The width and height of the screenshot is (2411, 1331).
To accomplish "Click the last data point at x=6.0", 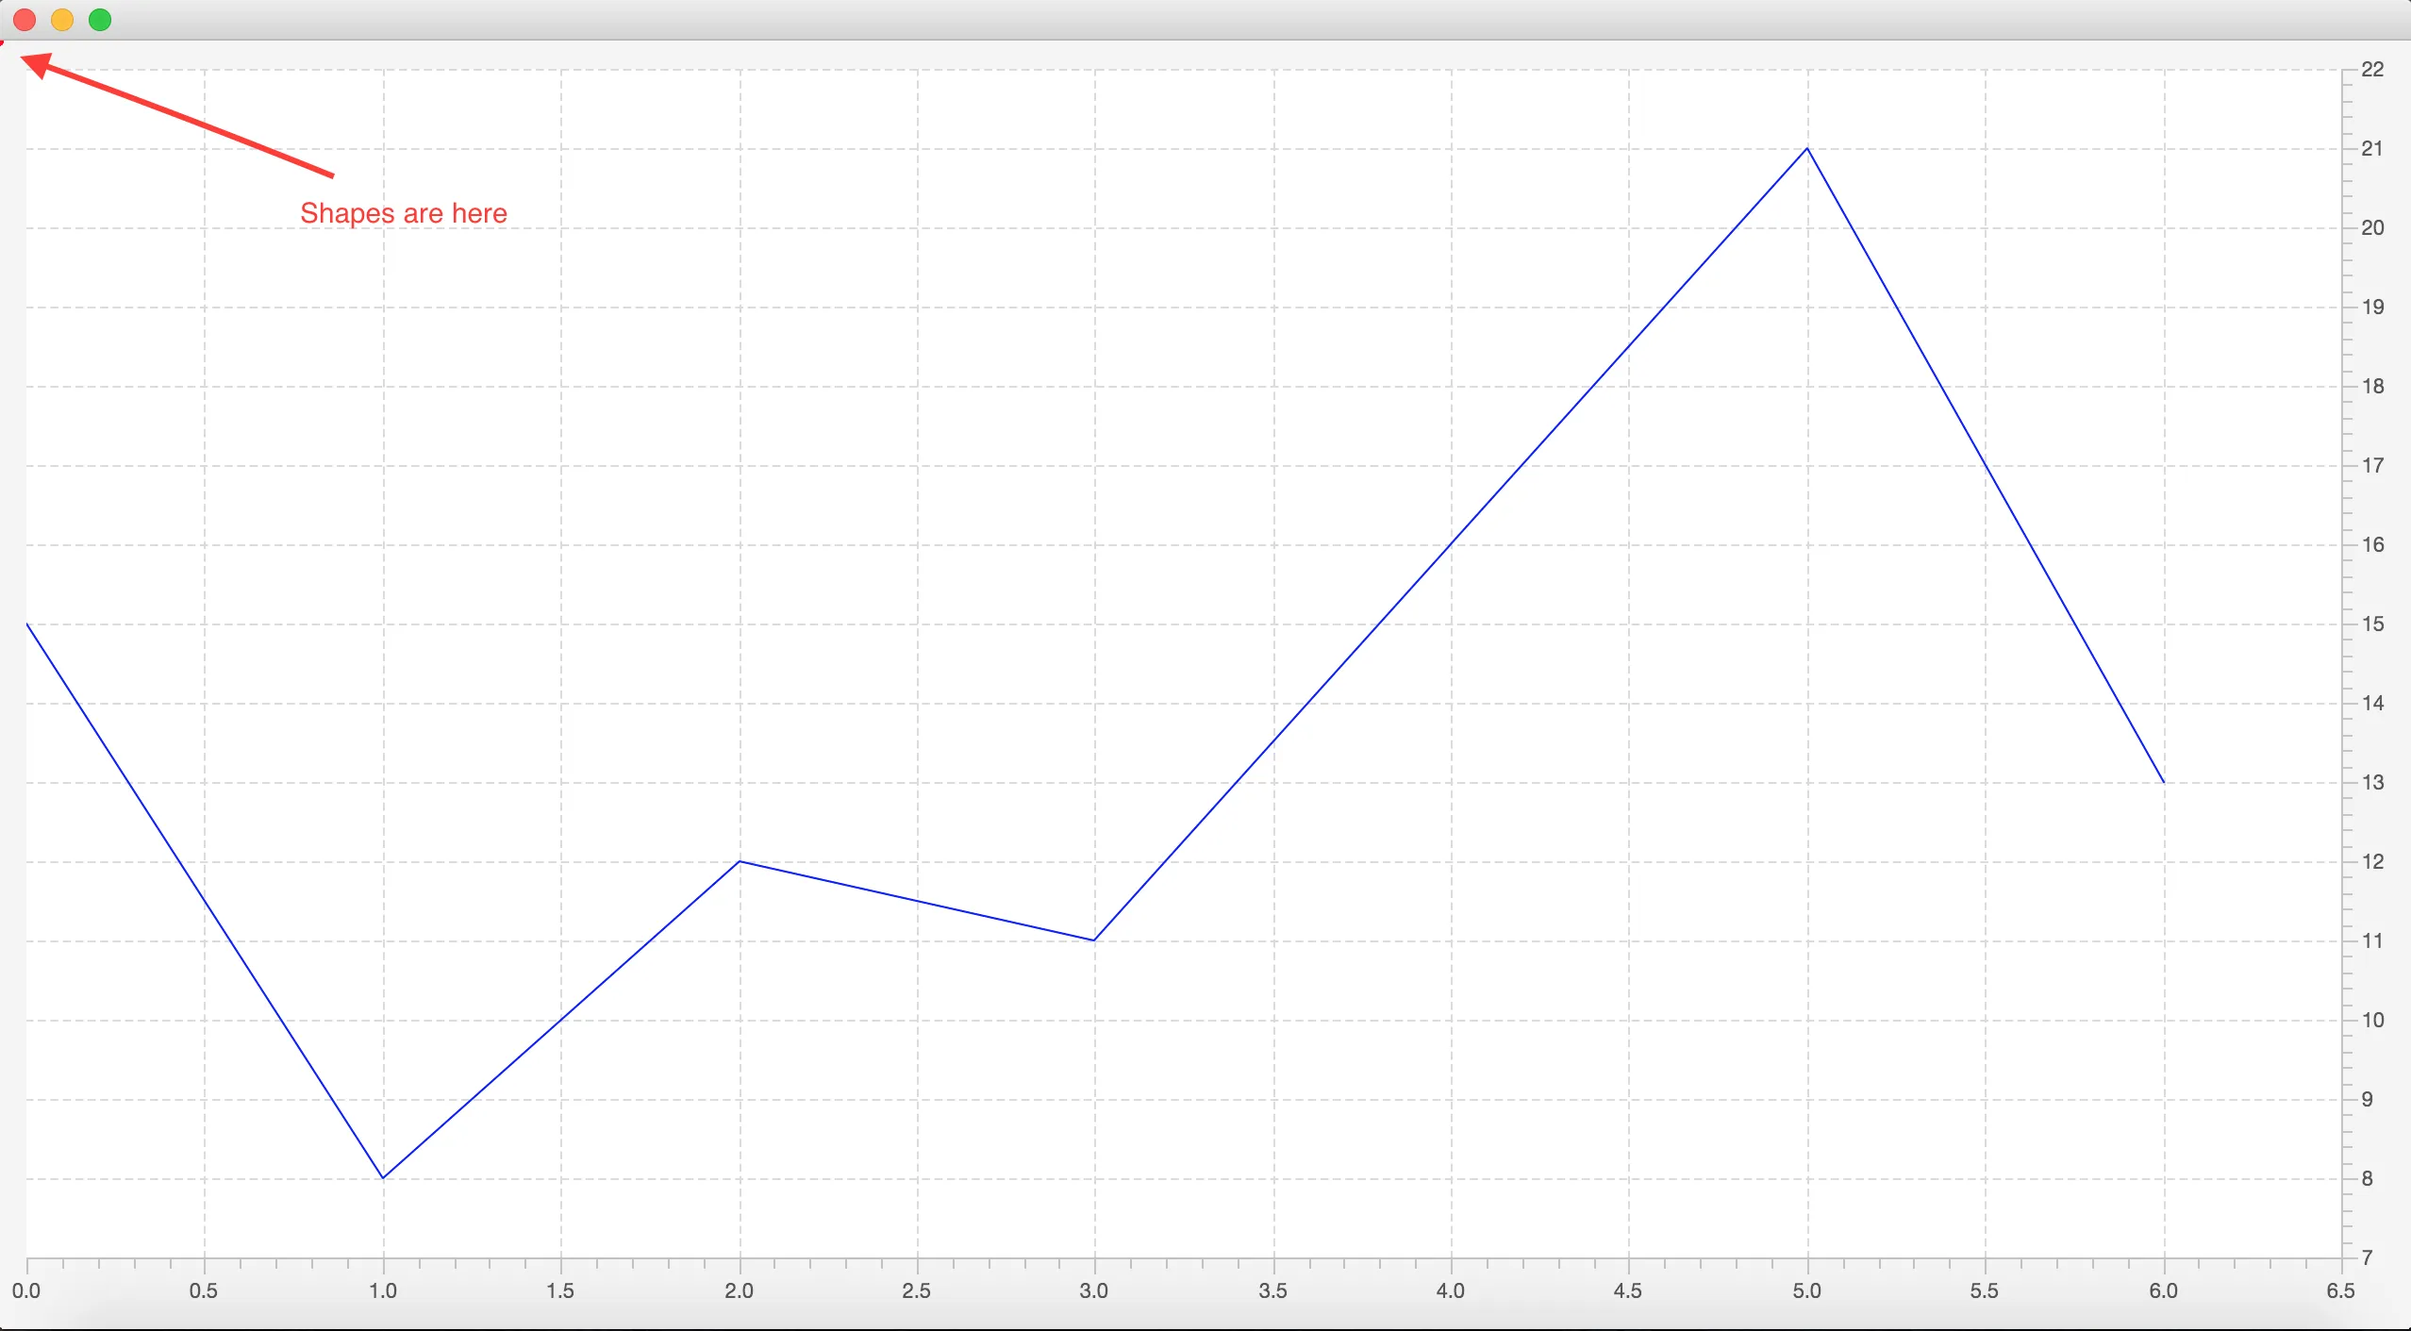I will pos(2163,782).
